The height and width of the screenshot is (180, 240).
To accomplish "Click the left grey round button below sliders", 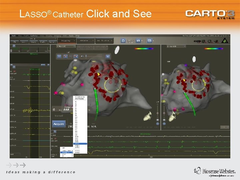I will pos(157,120).
